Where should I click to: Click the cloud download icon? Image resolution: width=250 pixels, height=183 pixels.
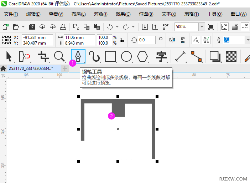(x=42, y=27)
